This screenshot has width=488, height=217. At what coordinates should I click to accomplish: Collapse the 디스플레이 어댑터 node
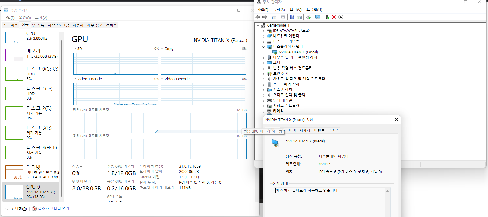pos(263,47)
